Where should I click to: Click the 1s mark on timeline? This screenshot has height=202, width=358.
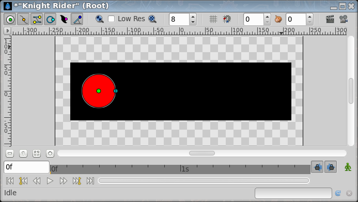tap(185, 169)
